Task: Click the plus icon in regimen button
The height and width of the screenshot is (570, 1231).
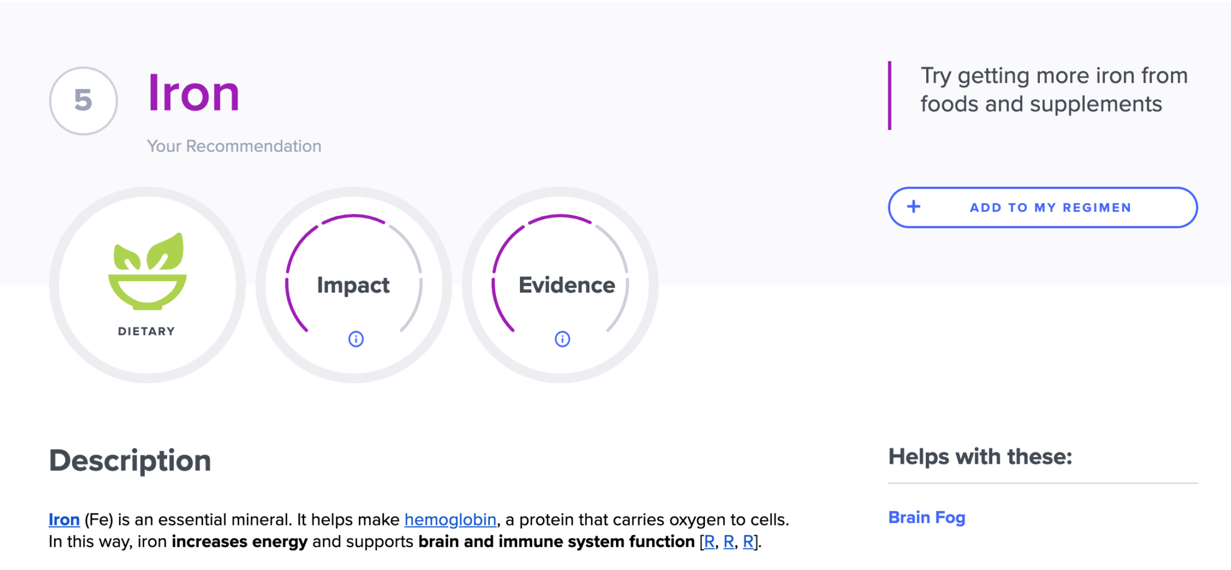Action: tap(914, 207)
